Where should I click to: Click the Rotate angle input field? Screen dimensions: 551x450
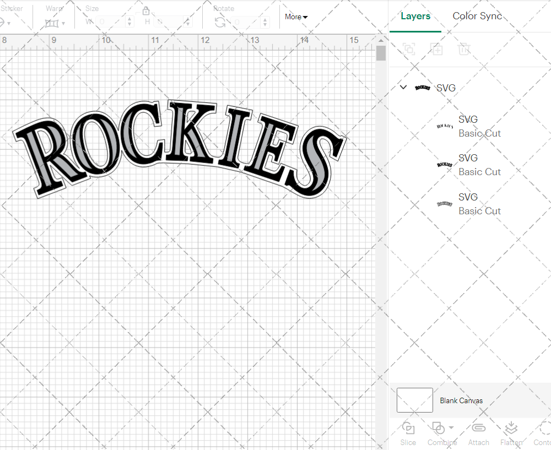246,22
